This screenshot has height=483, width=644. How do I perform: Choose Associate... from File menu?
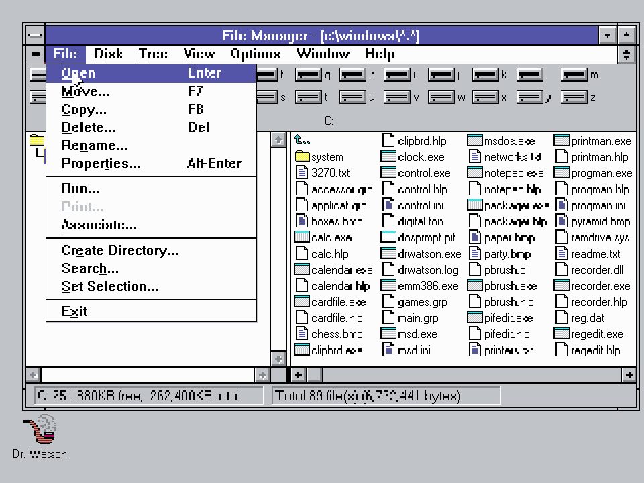pyautogui.click(x=151, y=225)
